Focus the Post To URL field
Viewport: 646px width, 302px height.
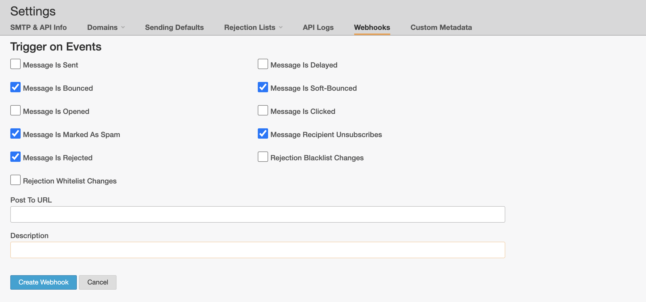[257, 214]
